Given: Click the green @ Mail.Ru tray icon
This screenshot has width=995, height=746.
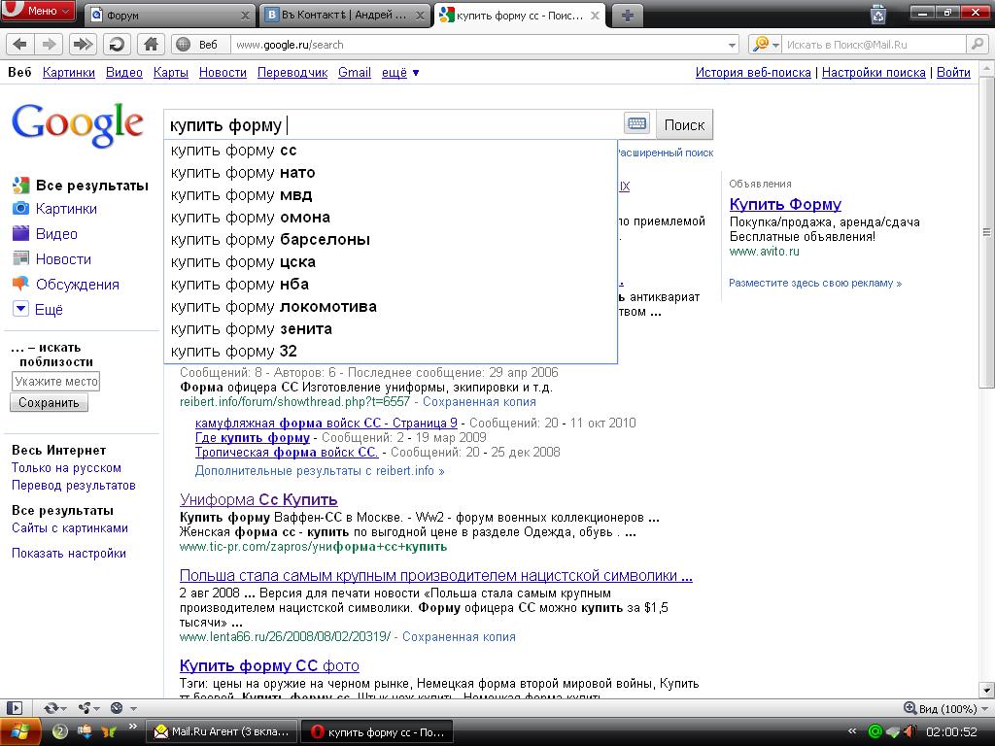Looking at the screenshot, I should point(875,732).
